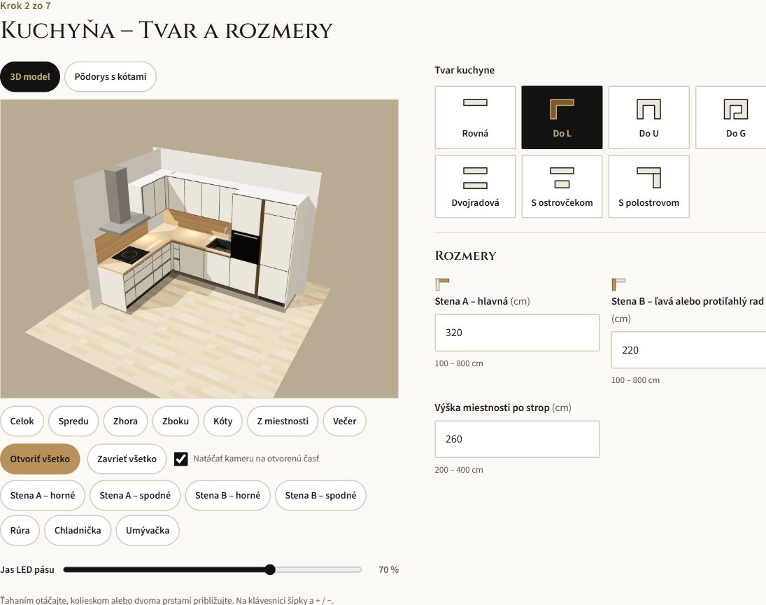
Task: Click the Stena B length input field
Action: click(689, 350)
